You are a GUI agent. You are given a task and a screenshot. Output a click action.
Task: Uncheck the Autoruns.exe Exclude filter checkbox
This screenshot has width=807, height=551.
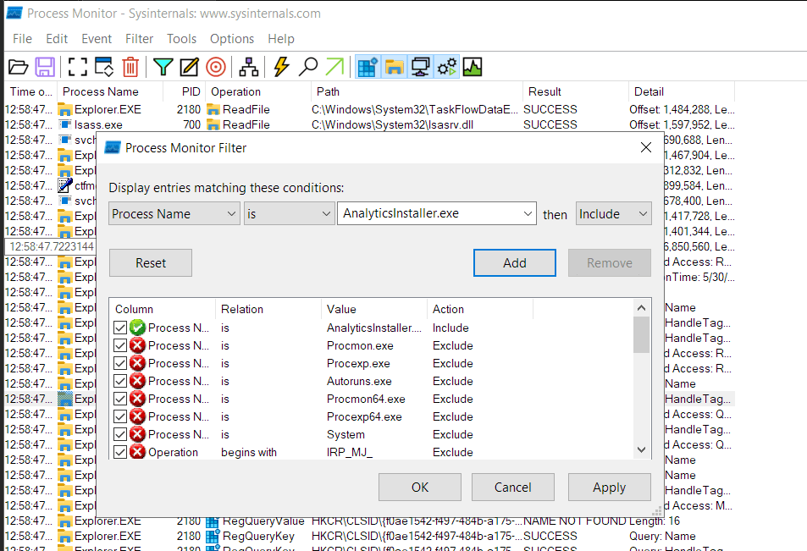120,381
